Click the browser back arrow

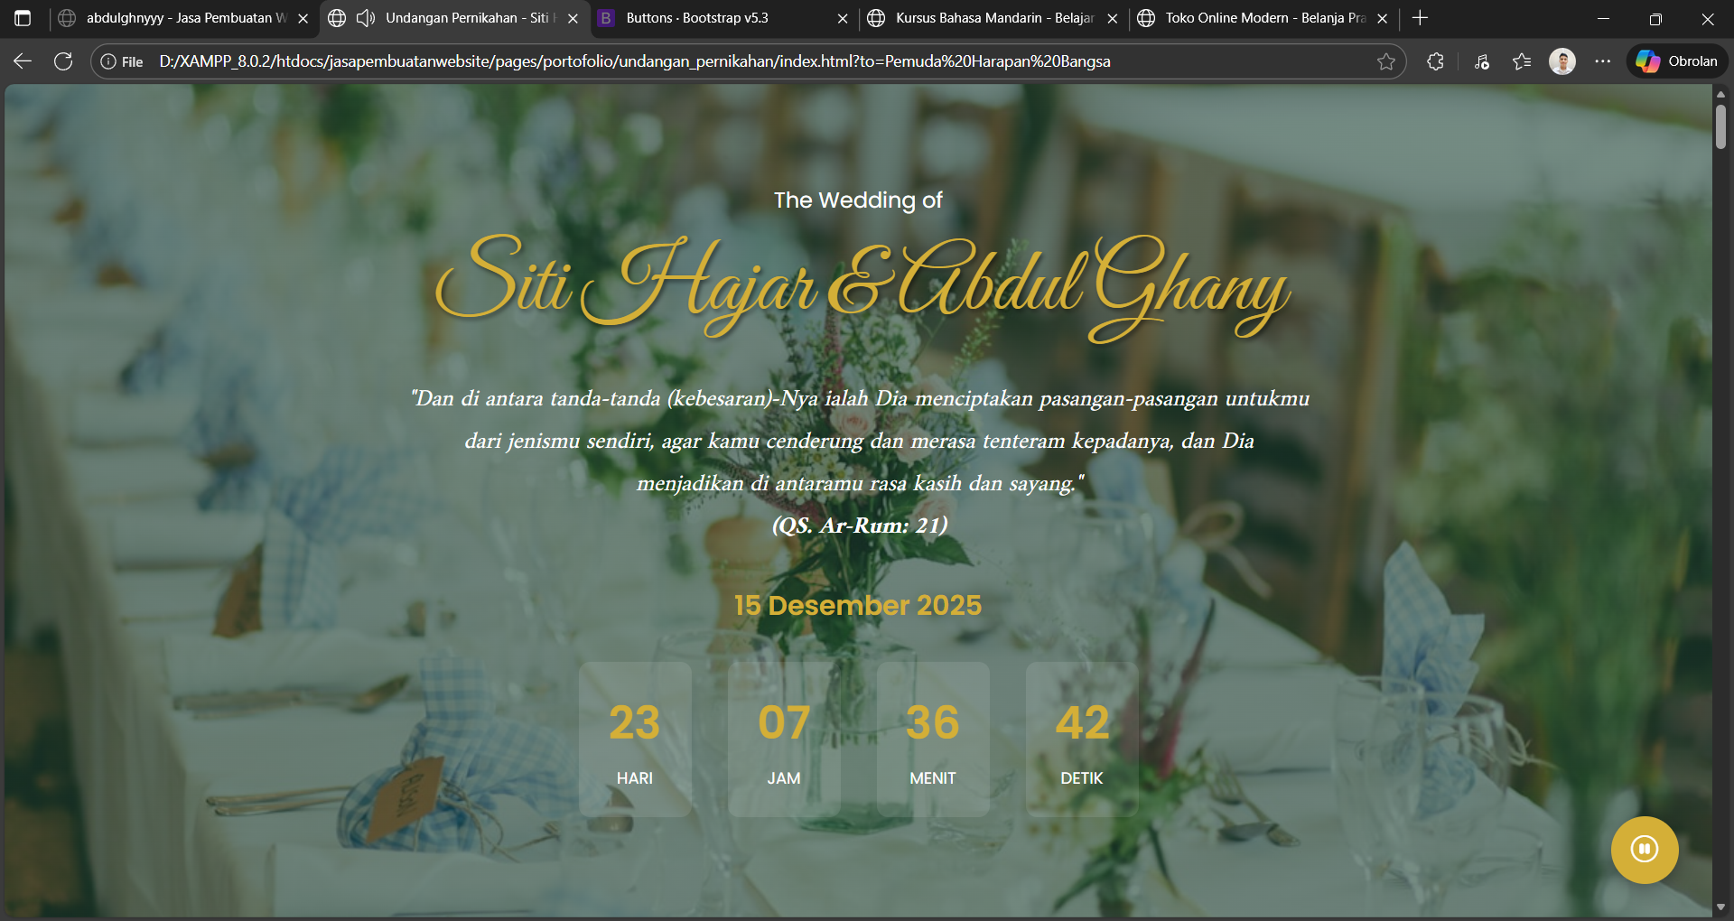coord(23,61)
